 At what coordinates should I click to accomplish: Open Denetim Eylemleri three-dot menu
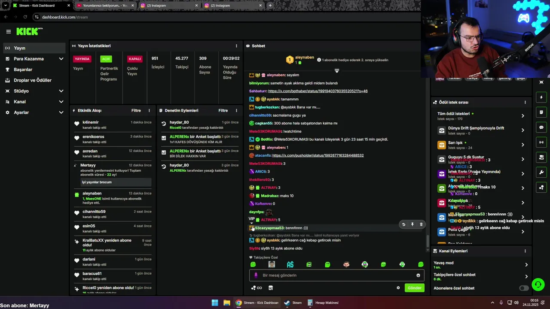click(x=236, y=110)
